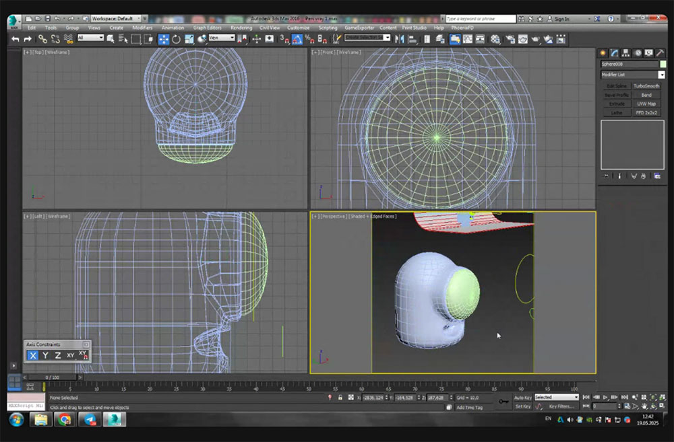
Task: Toggle Auto Key animation mode
Action: [523, 398]
